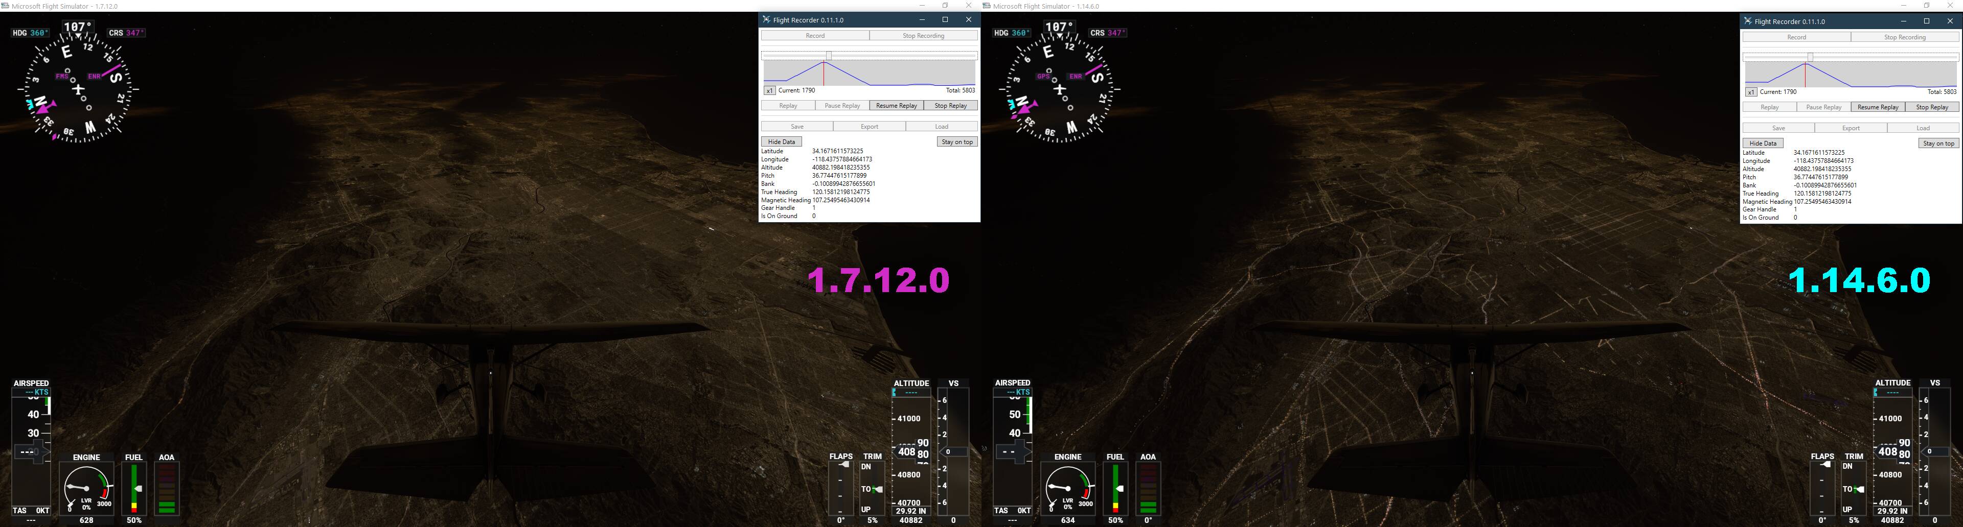Click Microsoft Flight Simulator 1.7.12.0 title icon
The height and width of the screenshot is (527, 1963).
coord(5,6)
